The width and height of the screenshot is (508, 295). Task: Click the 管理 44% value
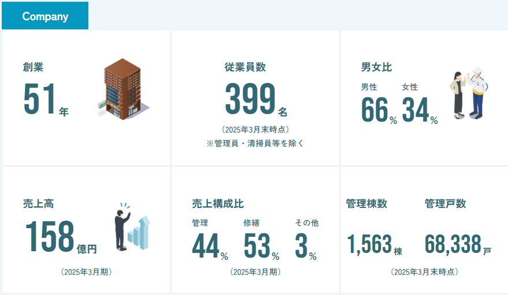pyautogui.click(x=210, y=246)
